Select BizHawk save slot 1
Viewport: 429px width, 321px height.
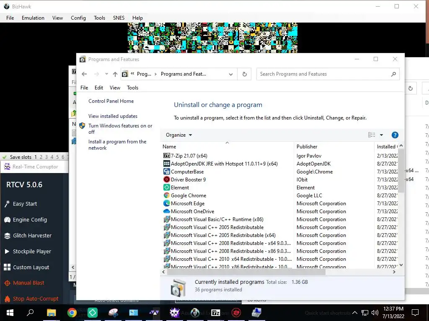[36, 157]
